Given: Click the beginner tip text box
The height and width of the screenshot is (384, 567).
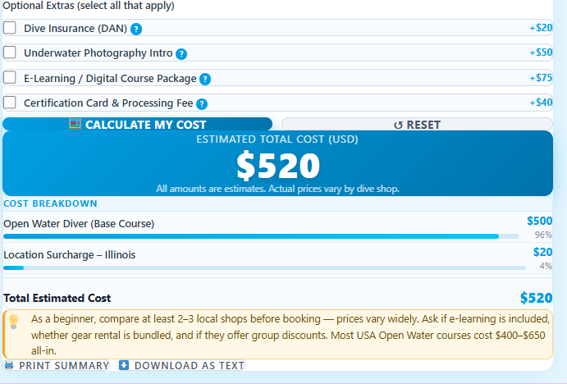Looking at the screenshot, I should [x=277, y=335].
